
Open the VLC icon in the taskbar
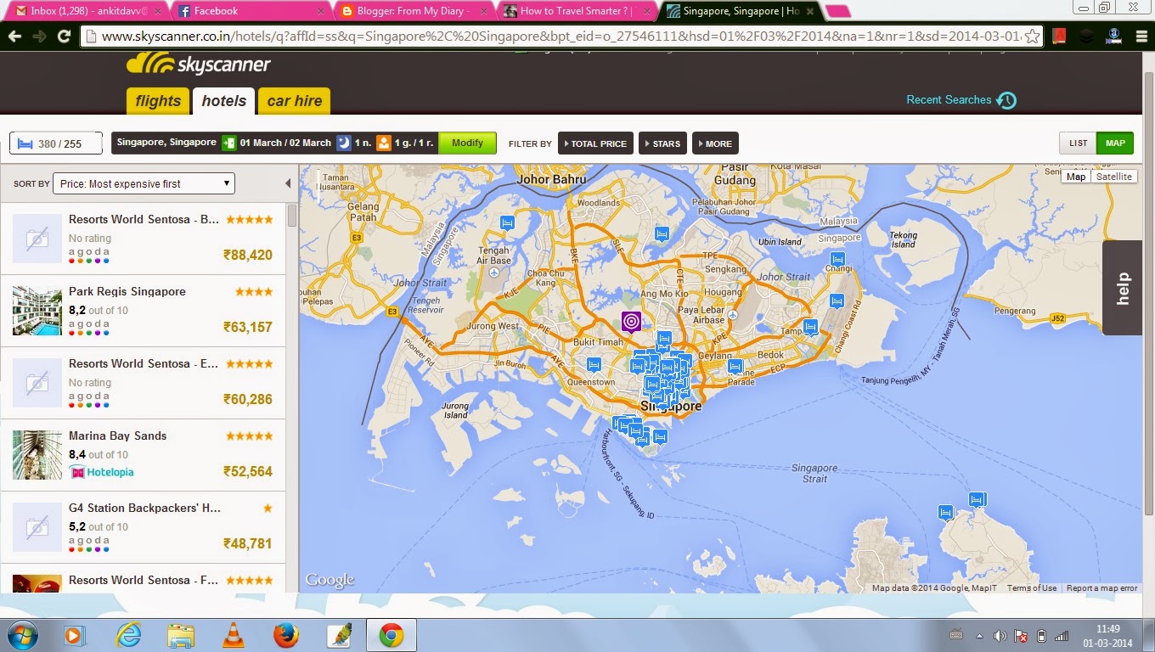tap(233, 635)
